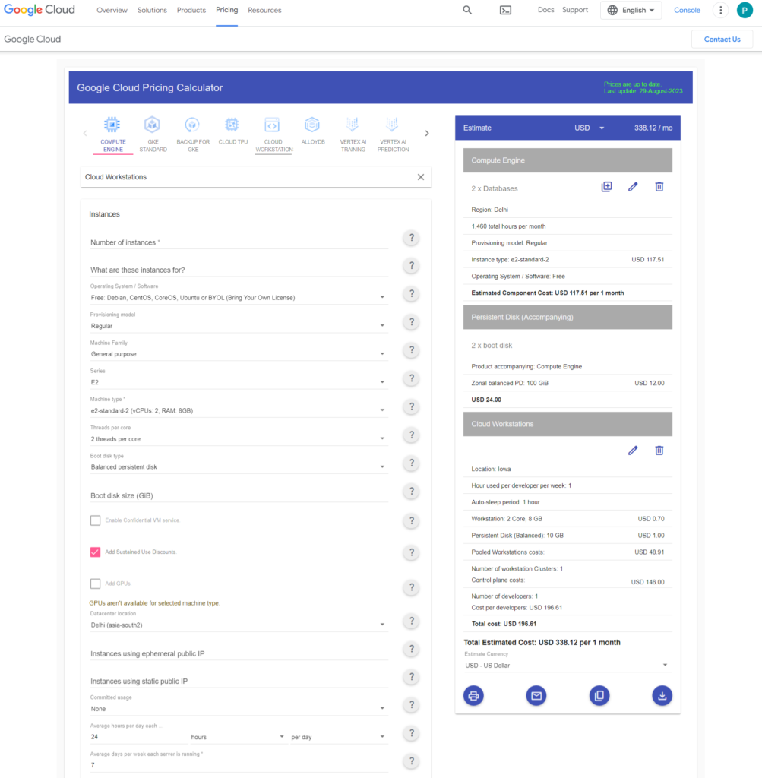Open the Resources nav item
This screenshot has width=762, height=778.
(264, 10)
